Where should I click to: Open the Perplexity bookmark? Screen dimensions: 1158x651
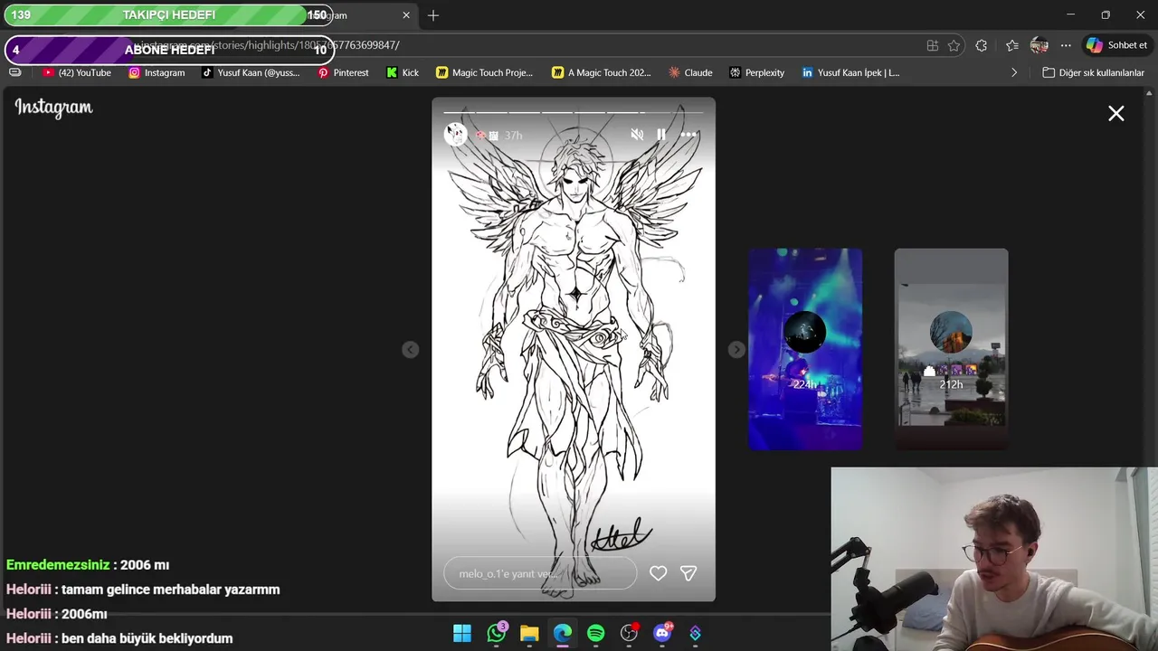click(x=757, y=72)
